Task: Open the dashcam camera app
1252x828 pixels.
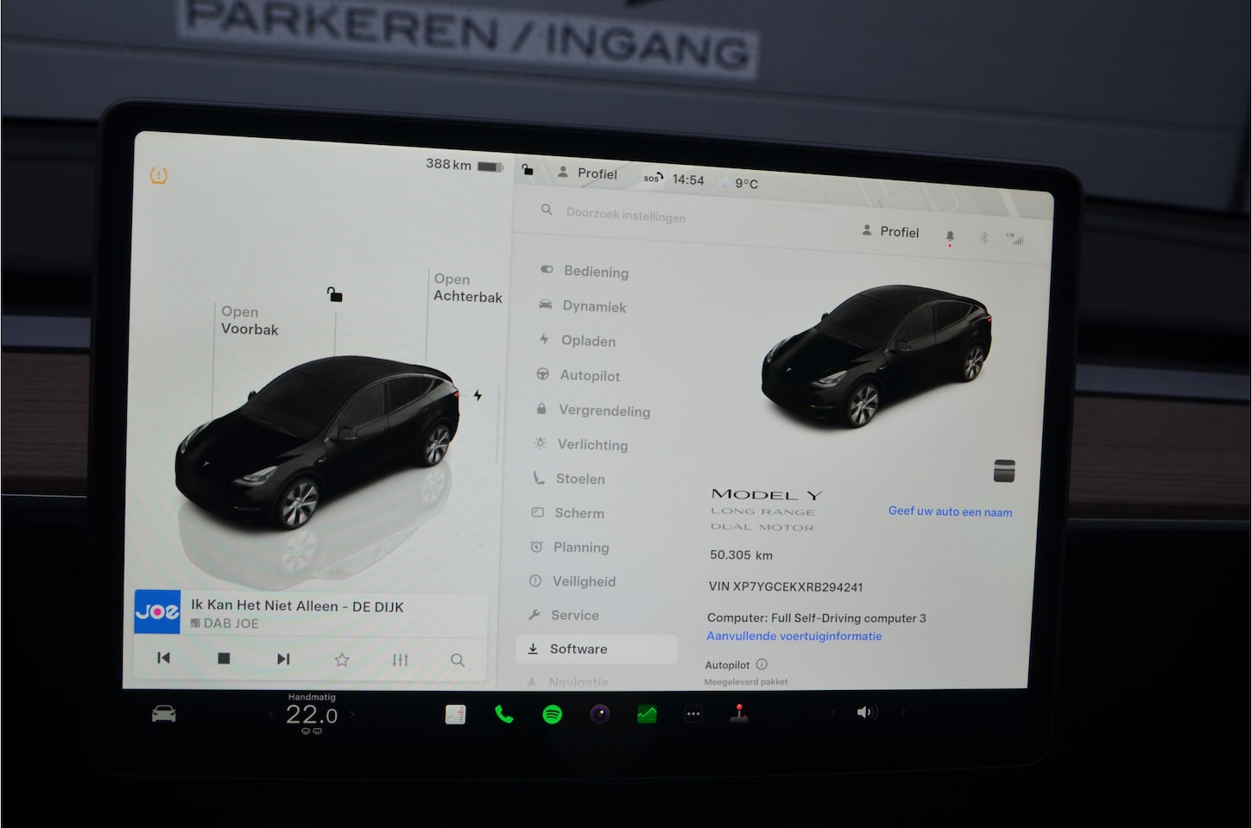Action: click(x=599, y=714)
